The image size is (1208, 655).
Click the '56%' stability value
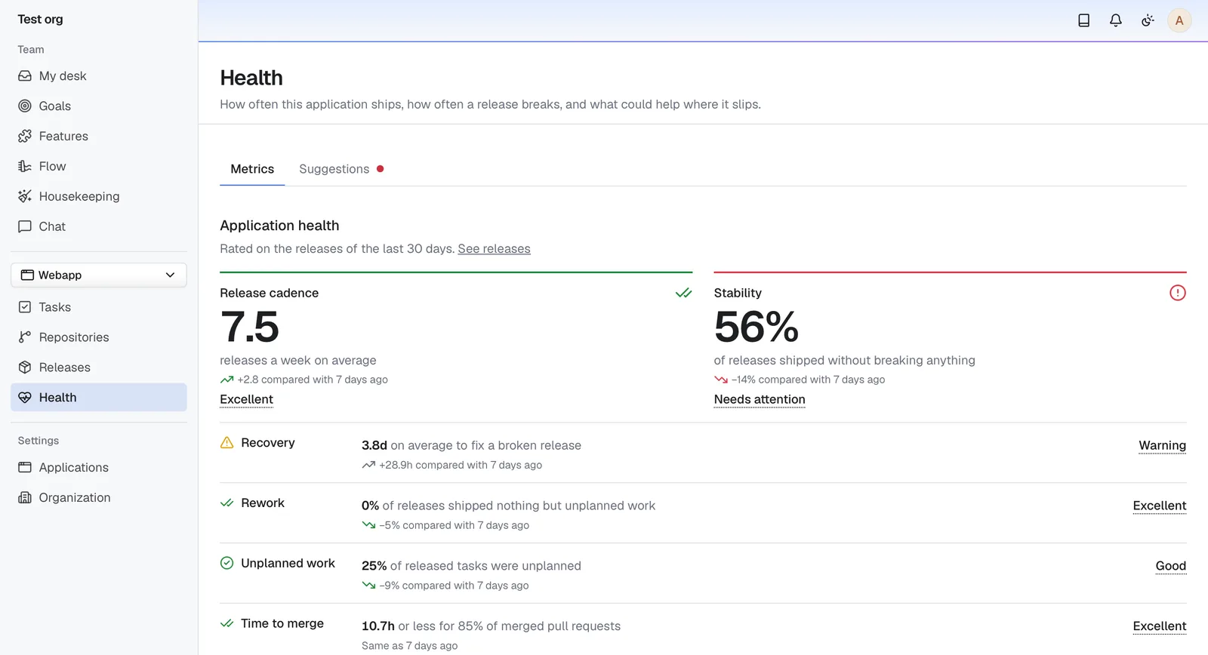[757, 327]
